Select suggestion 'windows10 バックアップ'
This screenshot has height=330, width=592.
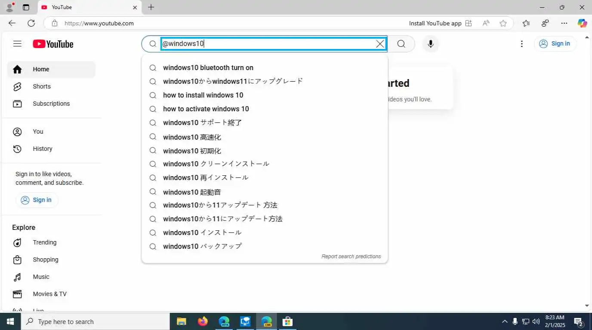(265, 246)
